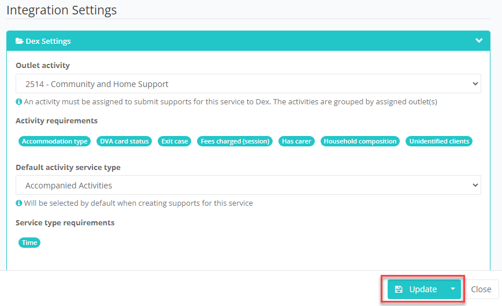The width and height of the screenshot is (502, 306).
Task: Click info icon under Outlet activity
Action: [x=19, y=101]
